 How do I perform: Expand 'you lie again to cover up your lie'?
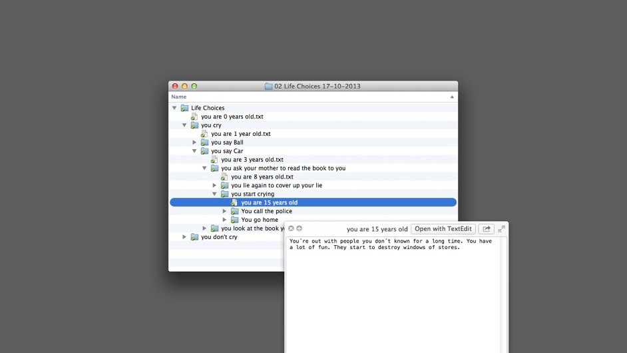(x=214, y=186)
